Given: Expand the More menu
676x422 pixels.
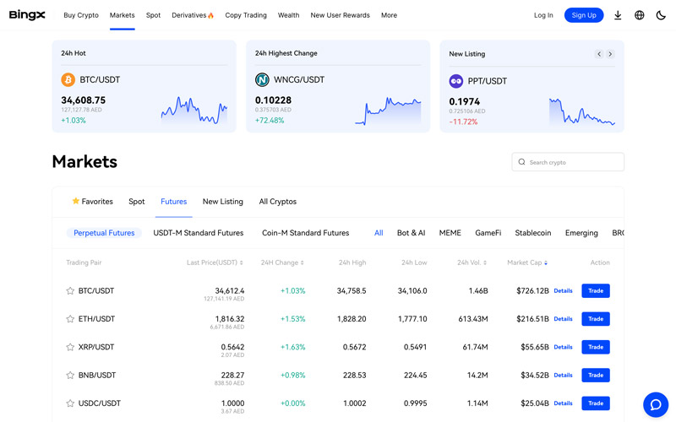Looking at the screenshot, I should click(389, 15).
